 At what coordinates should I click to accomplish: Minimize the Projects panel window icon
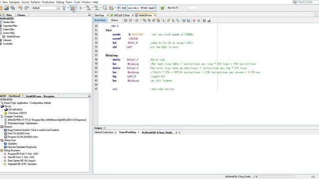tap(89, 15)
